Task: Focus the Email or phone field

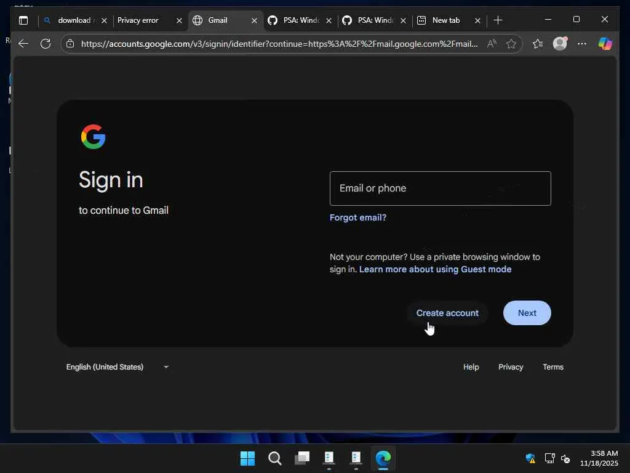Action: point(440,188)
